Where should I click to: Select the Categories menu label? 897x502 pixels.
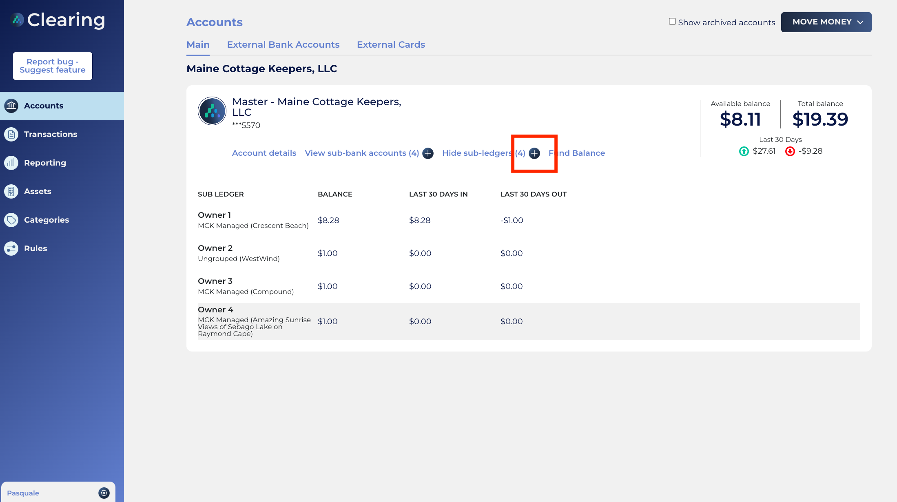(47, 220)
